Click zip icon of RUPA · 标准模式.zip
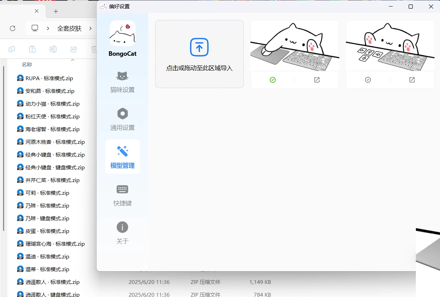Viewport: 440px width, 297px height. tap(20, 78)
